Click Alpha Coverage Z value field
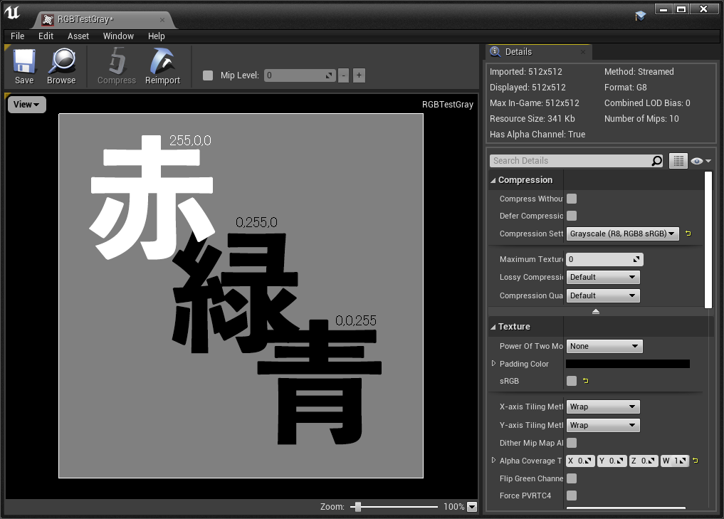This screenshot has width=724, height=519. (643, 461)
